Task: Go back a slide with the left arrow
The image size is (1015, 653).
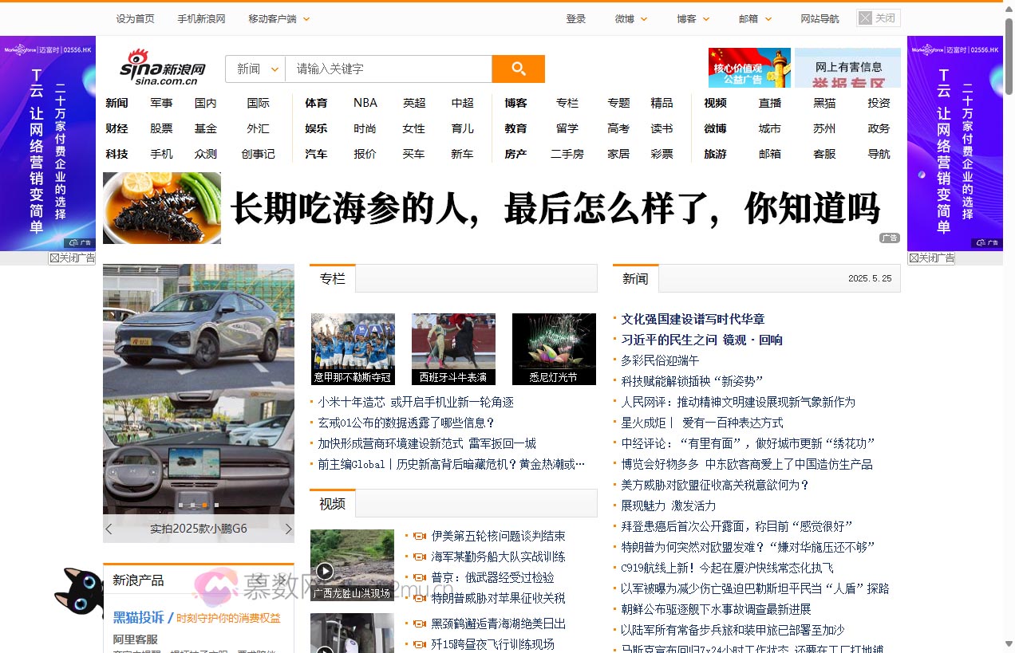Action: 109,528
